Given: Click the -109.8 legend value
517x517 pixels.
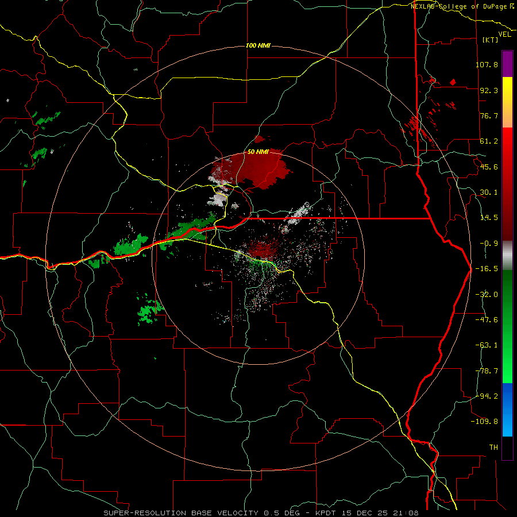Looking at the screenshot, I should tap(484, 422).
